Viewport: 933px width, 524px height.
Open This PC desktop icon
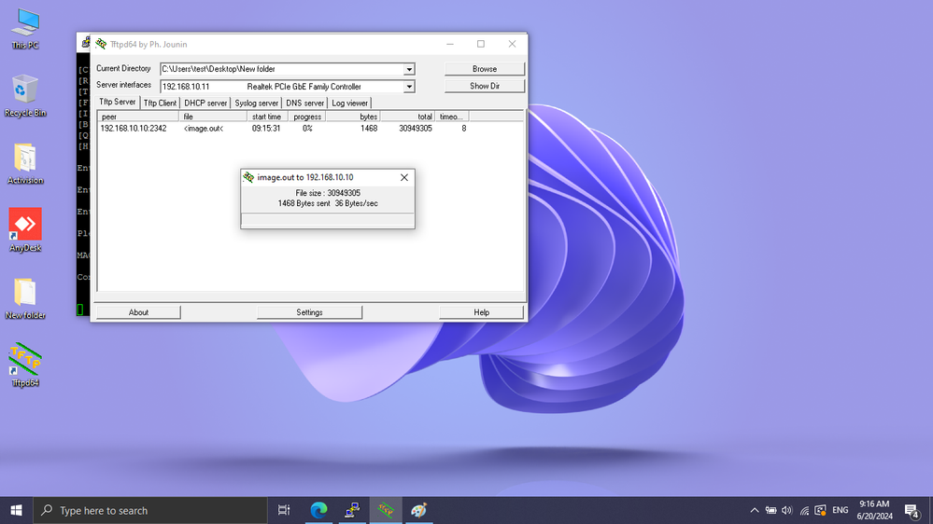25,29
